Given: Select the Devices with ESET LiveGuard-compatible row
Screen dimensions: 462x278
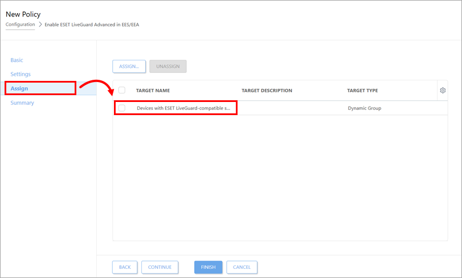Looking at the screenshot, I should (280, 108).
